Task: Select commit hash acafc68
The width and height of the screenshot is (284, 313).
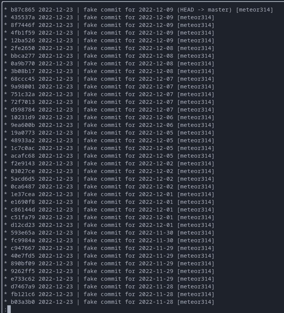Action: [23, 156]
